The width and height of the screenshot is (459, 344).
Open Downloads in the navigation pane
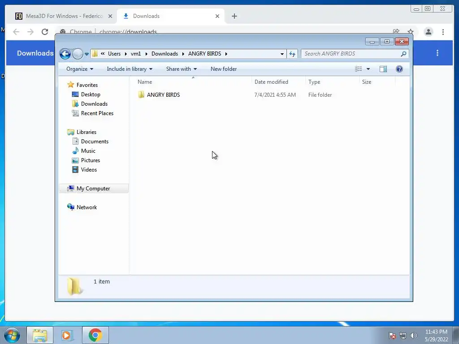[94, 104]
